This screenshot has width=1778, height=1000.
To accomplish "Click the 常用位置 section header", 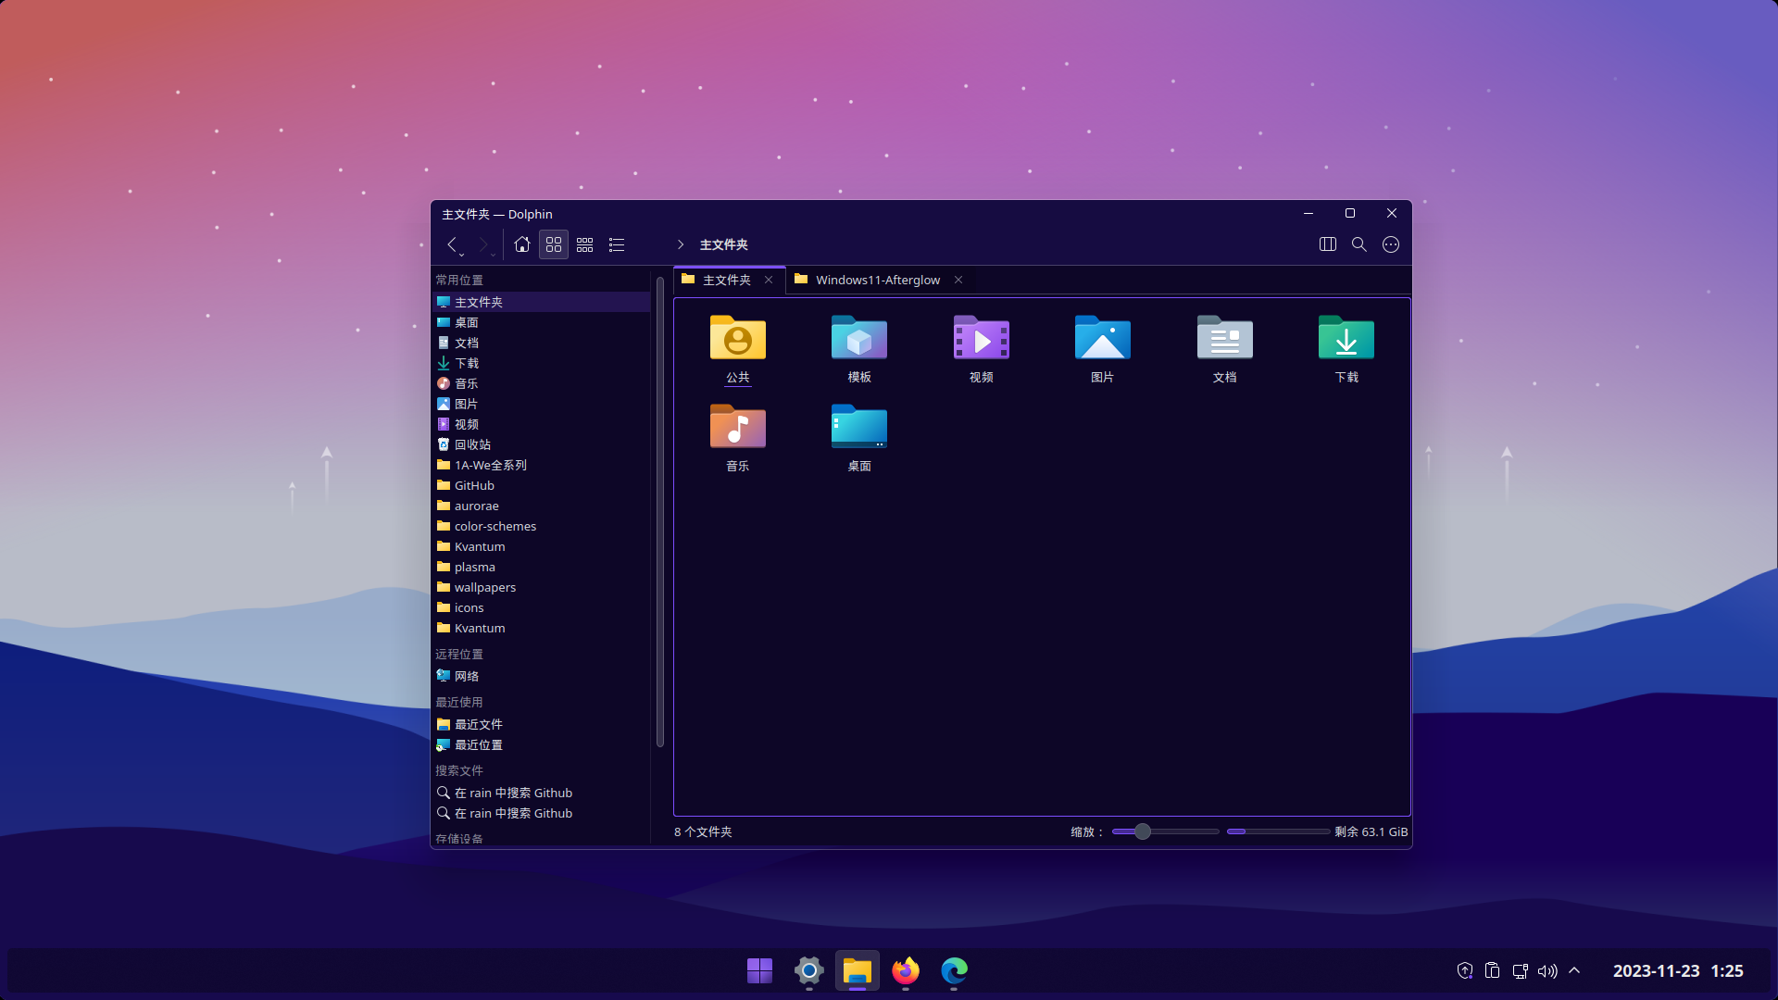I will click(459, 280).
